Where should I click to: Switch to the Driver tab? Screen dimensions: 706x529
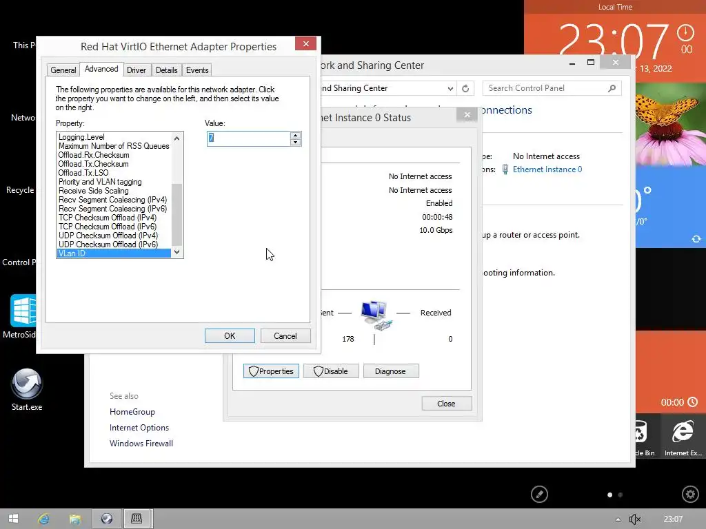coord(137,70)
